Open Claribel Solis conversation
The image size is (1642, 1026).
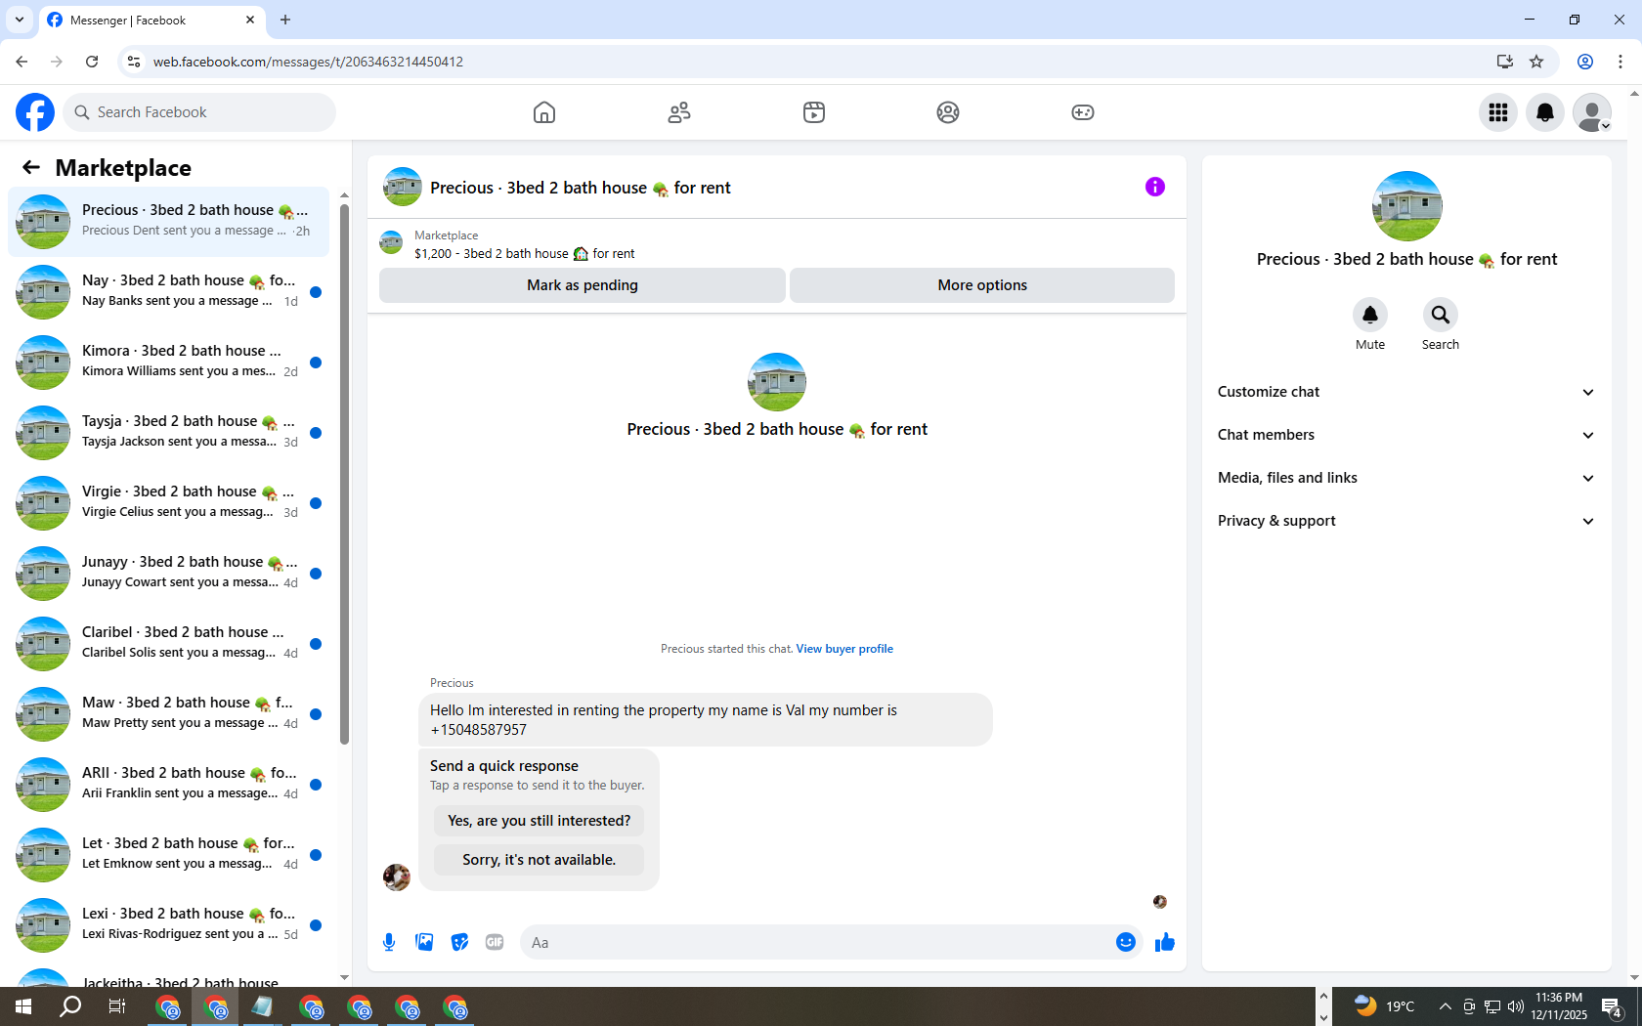(x=169, y=643)
